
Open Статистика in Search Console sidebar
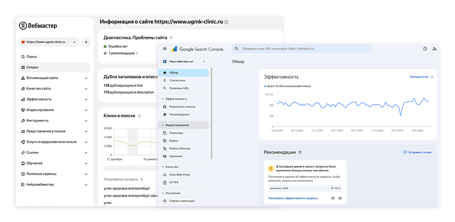184,80
